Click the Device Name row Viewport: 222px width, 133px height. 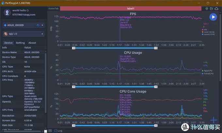(x=23, y=52)
